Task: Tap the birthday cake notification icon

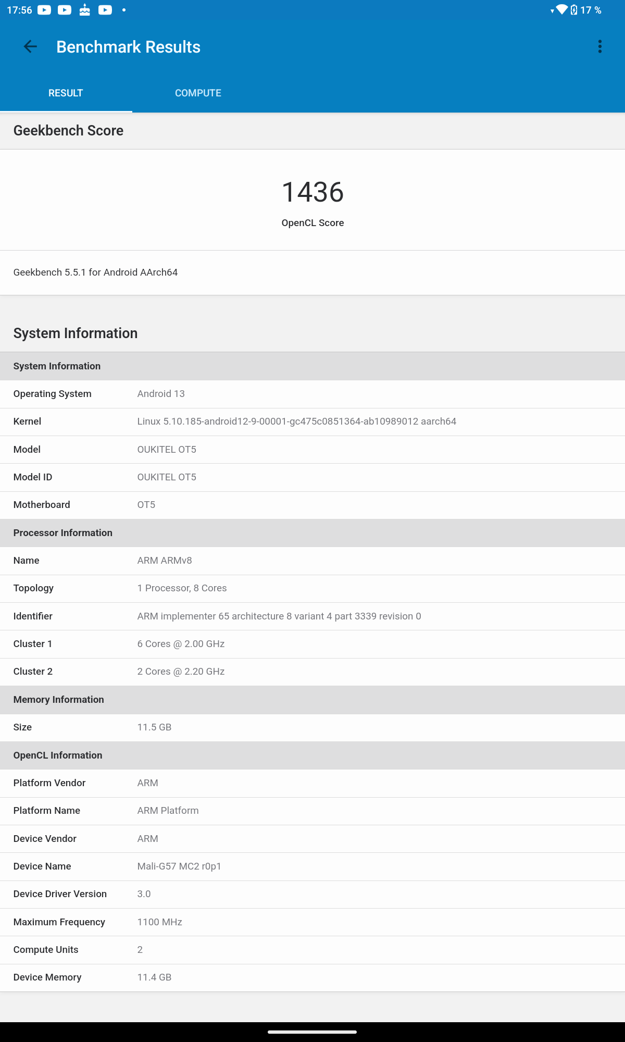Action: (x=84, y=10)
